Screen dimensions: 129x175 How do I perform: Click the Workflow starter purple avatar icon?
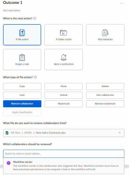pos(9,163)
